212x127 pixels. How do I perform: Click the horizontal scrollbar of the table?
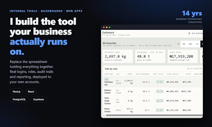[x=154, y=115]
